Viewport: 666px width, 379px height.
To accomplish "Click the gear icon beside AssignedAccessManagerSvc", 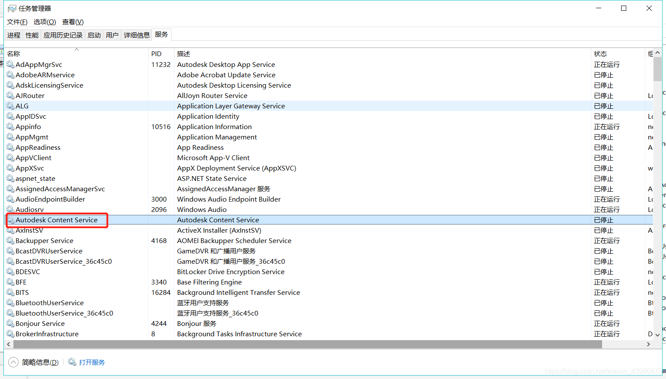I will point(10,189).
